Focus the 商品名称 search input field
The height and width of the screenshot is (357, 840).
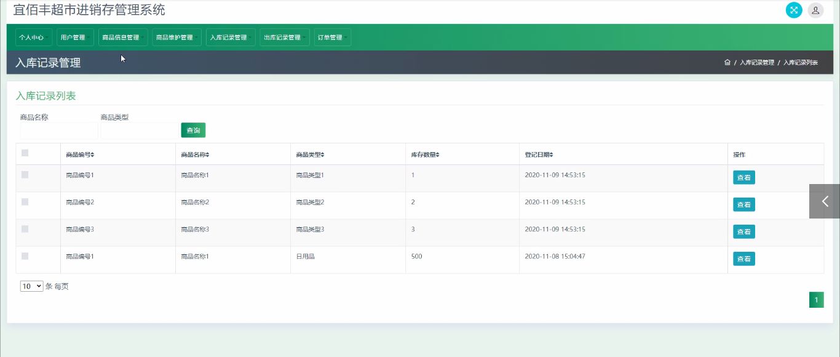(59, 130)
